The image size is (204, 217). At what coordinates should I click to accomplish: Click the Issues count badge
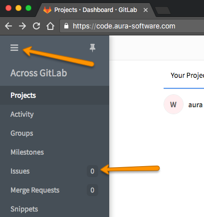click(92, 171)
